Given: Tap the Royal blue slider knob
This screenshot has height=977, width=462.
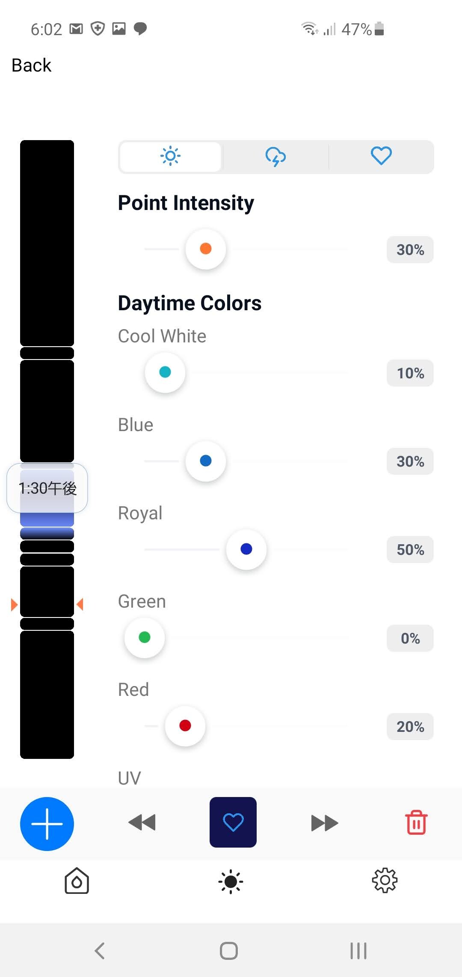Looking at the screenshot, I should [246, 549].
